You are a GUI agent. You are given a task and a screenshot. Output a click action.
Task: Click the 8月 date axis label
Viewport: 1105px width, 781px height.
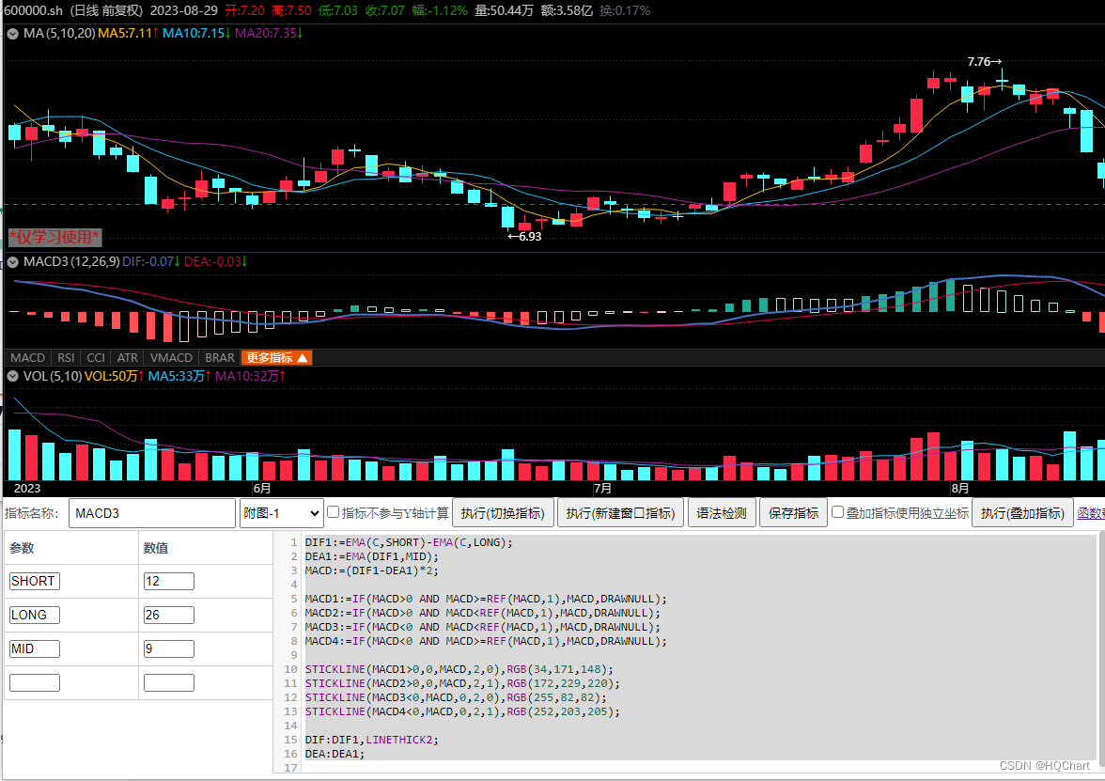(960, 489)
